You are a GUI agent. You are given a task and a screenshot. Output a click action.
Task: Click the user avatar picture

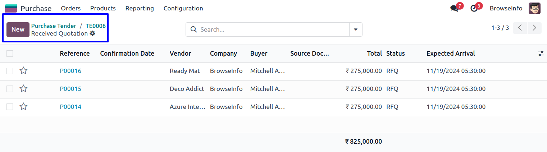pos(534,8)
